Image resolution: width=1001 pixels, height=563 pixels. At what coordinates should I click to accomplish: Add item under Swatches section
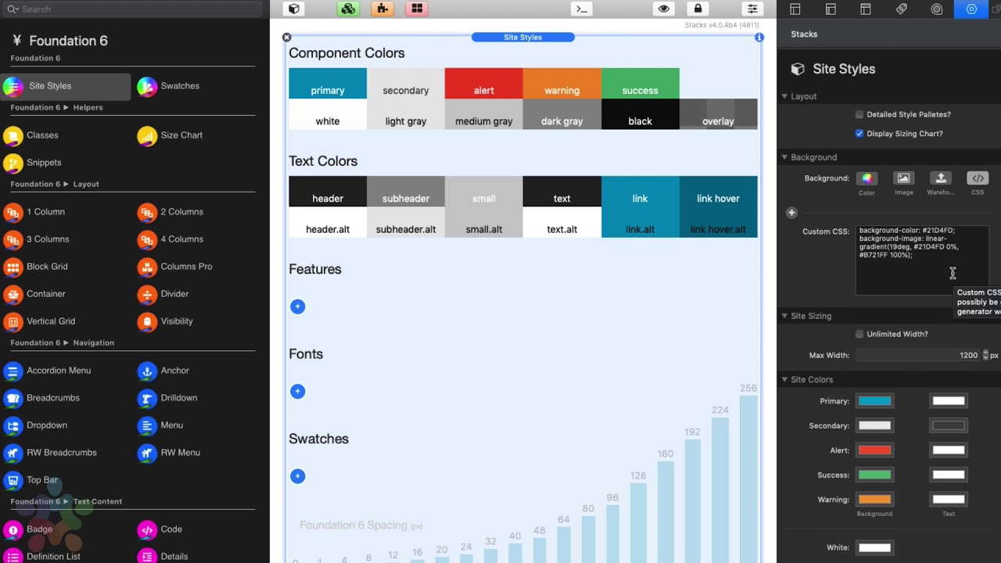297,476
